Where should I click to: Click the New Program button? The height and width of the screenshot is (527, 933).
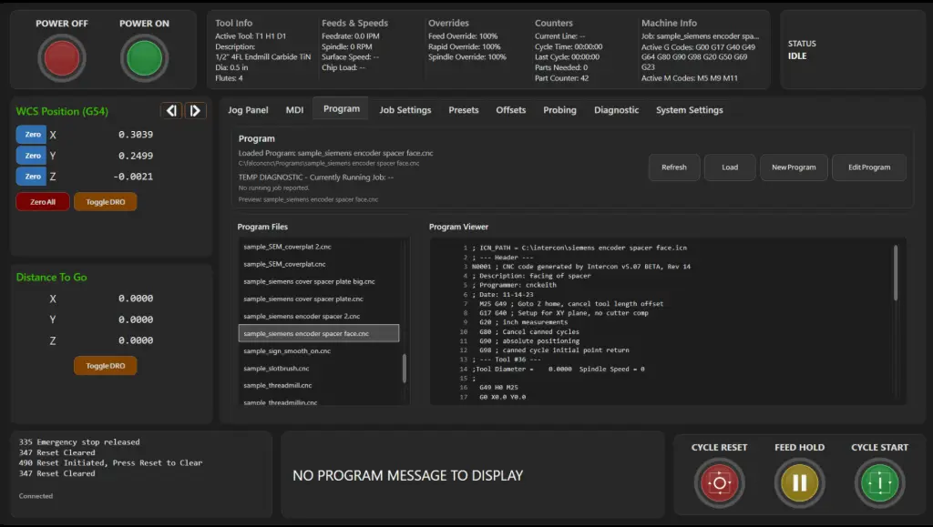pos(794,167)
